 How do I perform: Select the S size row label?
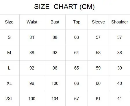point(9,37)
